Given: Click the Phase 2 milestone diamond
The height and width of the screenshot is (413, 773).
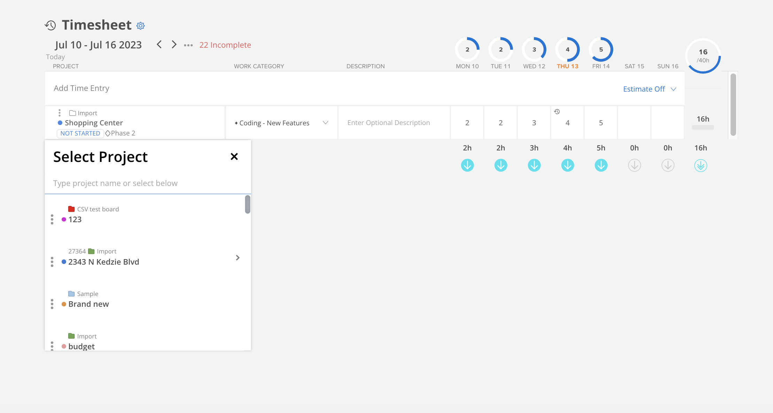Looking at the screenshot, I should point(108,133).
